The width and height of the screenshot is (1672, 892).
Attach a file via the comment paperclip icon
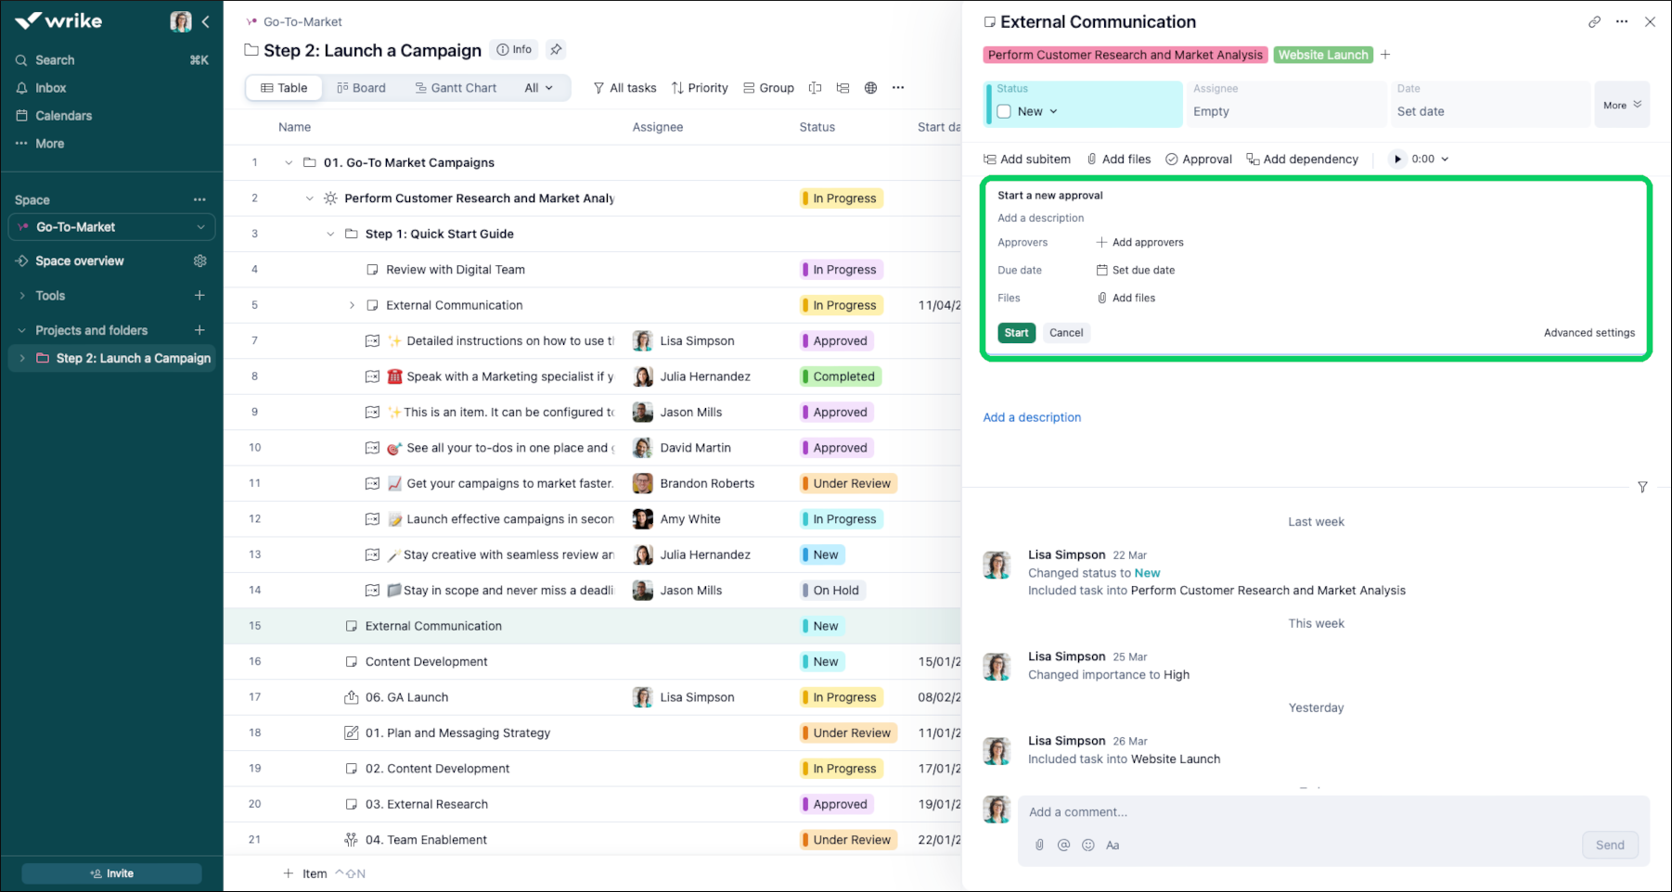[1038, 845]
